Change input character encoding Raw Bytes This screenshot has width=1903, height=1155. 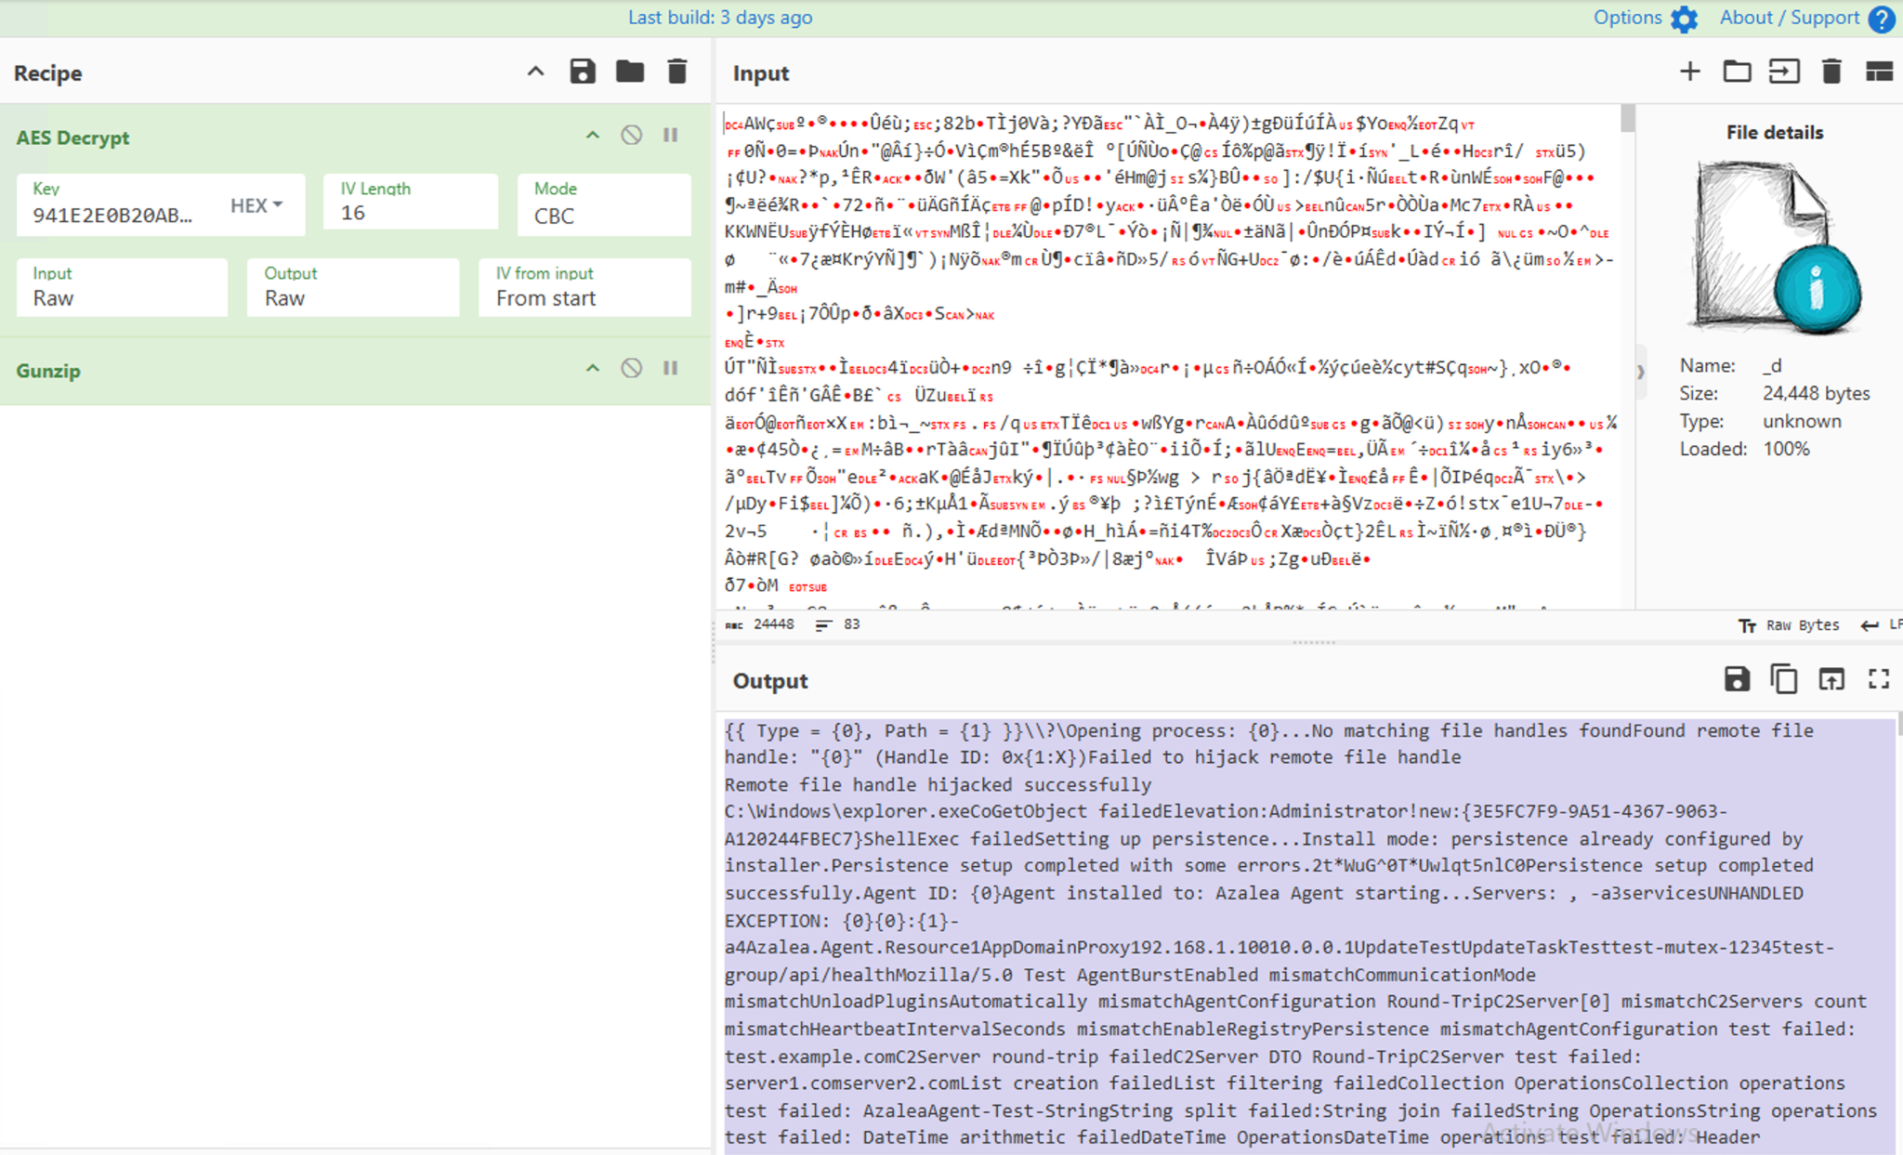pyautogui.click(x=1789, y=625)
